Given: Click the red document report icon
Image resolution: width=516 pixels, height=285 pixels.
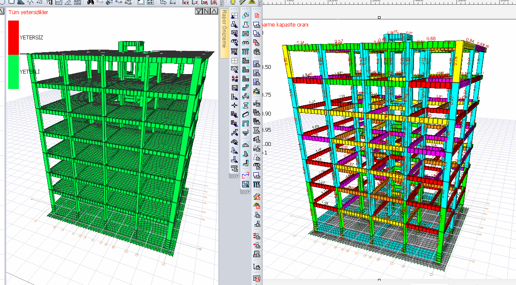Looking at the screenshot, I should coord(257,15).
